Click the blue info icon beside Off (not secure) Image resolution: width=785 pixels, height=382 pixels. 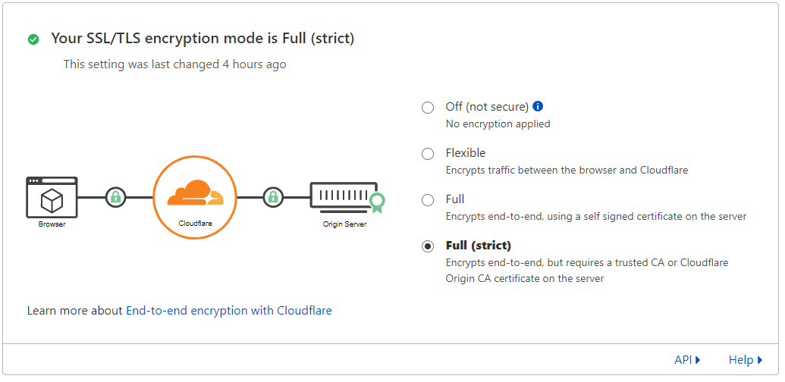(x=539, y=107)
